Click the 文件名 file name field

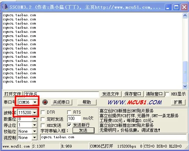[61, 94]
